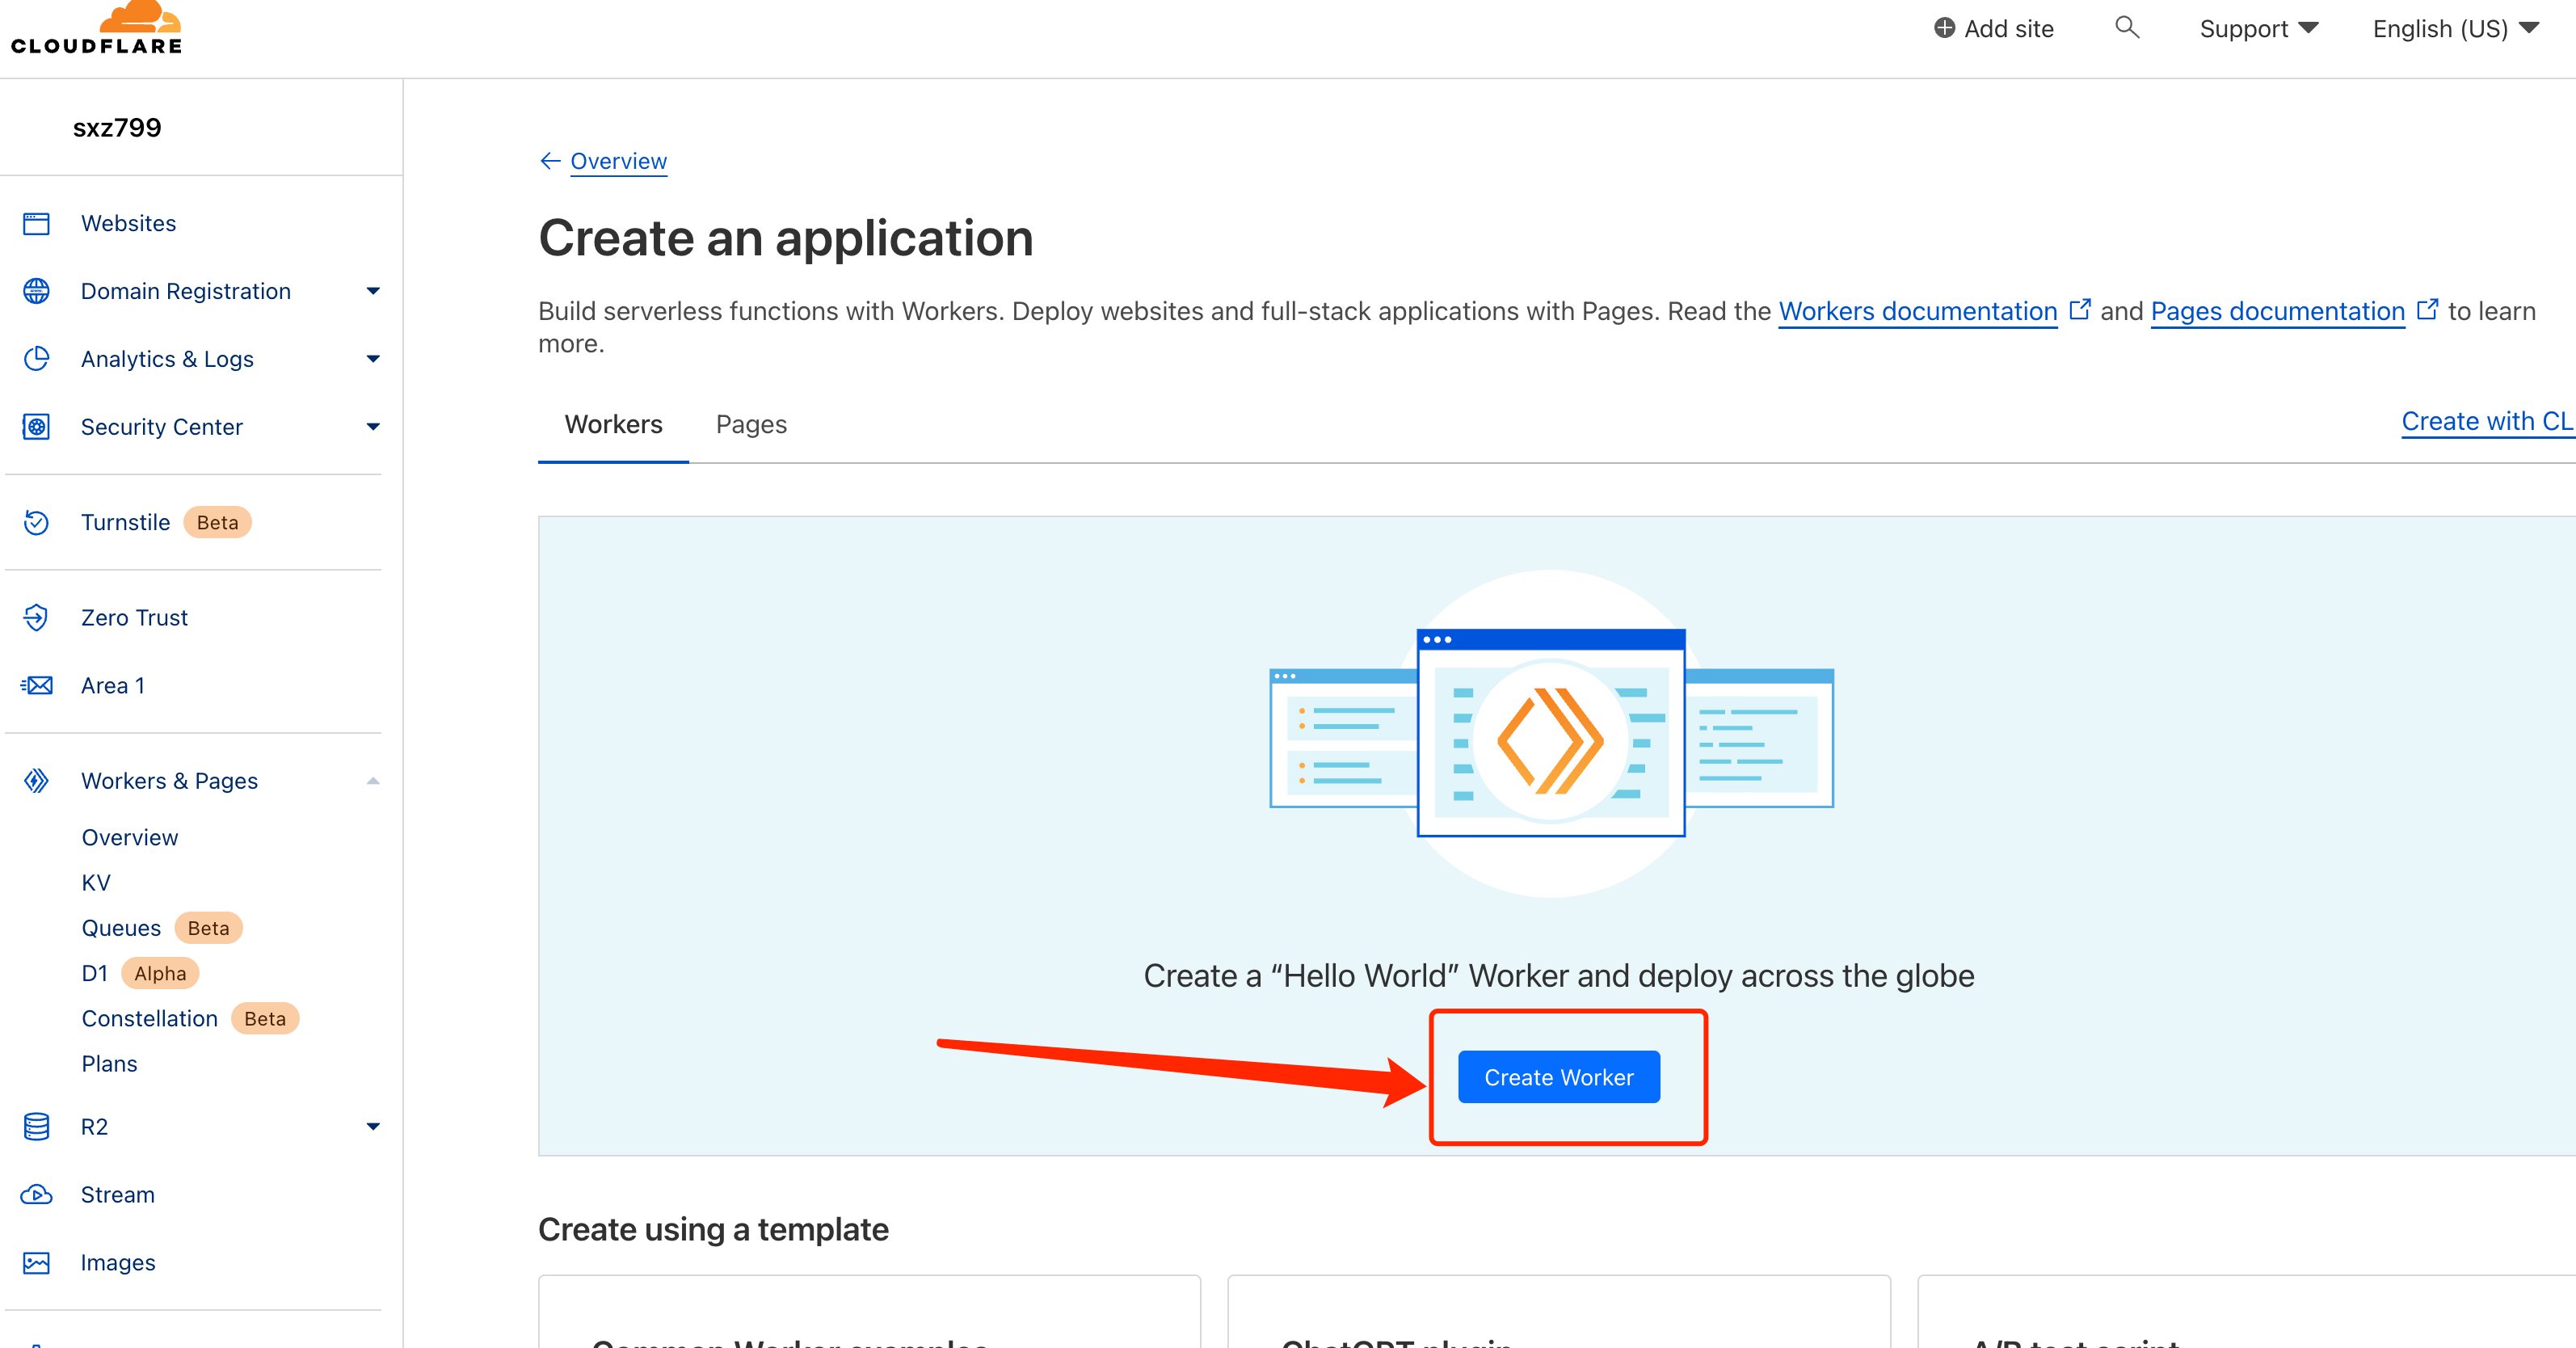This screenshot has width=2576, height=1348.
Task: Open the Pages documentation link
Action: tap(2277, 311)
